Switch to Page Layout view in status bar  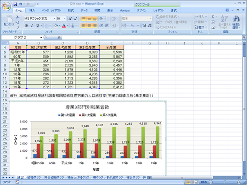pyautogui.click(x=192, y=182)
